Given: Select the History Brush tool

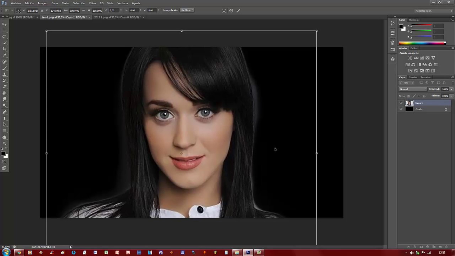Looking at the screenshot, I should 5,81.
